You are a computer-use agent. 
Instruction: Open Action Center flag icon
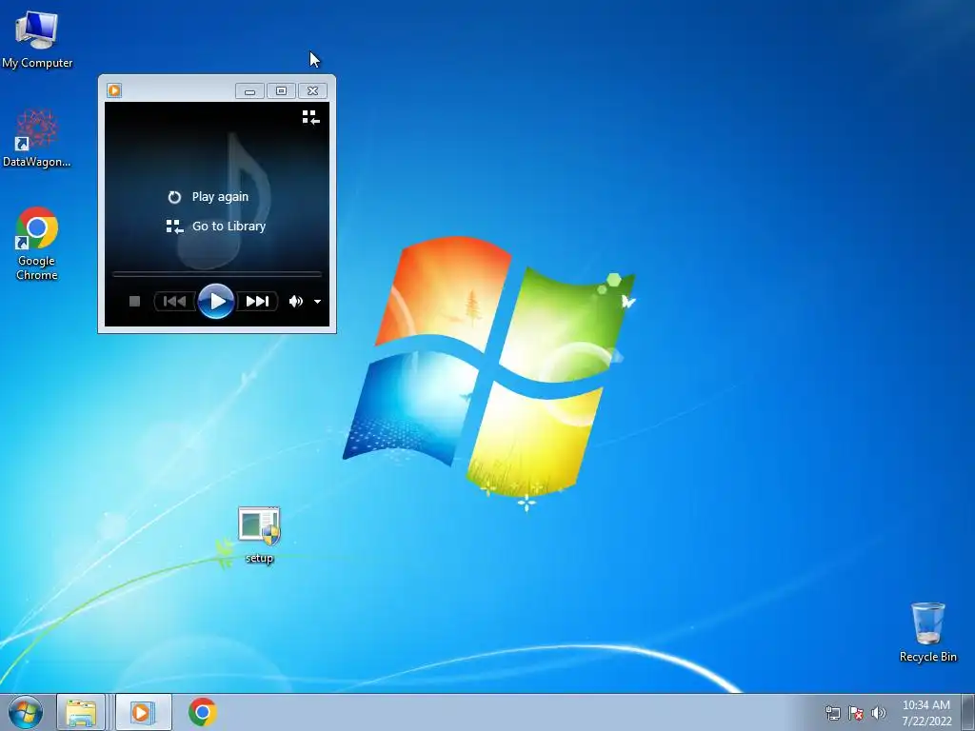coord(856,713)
